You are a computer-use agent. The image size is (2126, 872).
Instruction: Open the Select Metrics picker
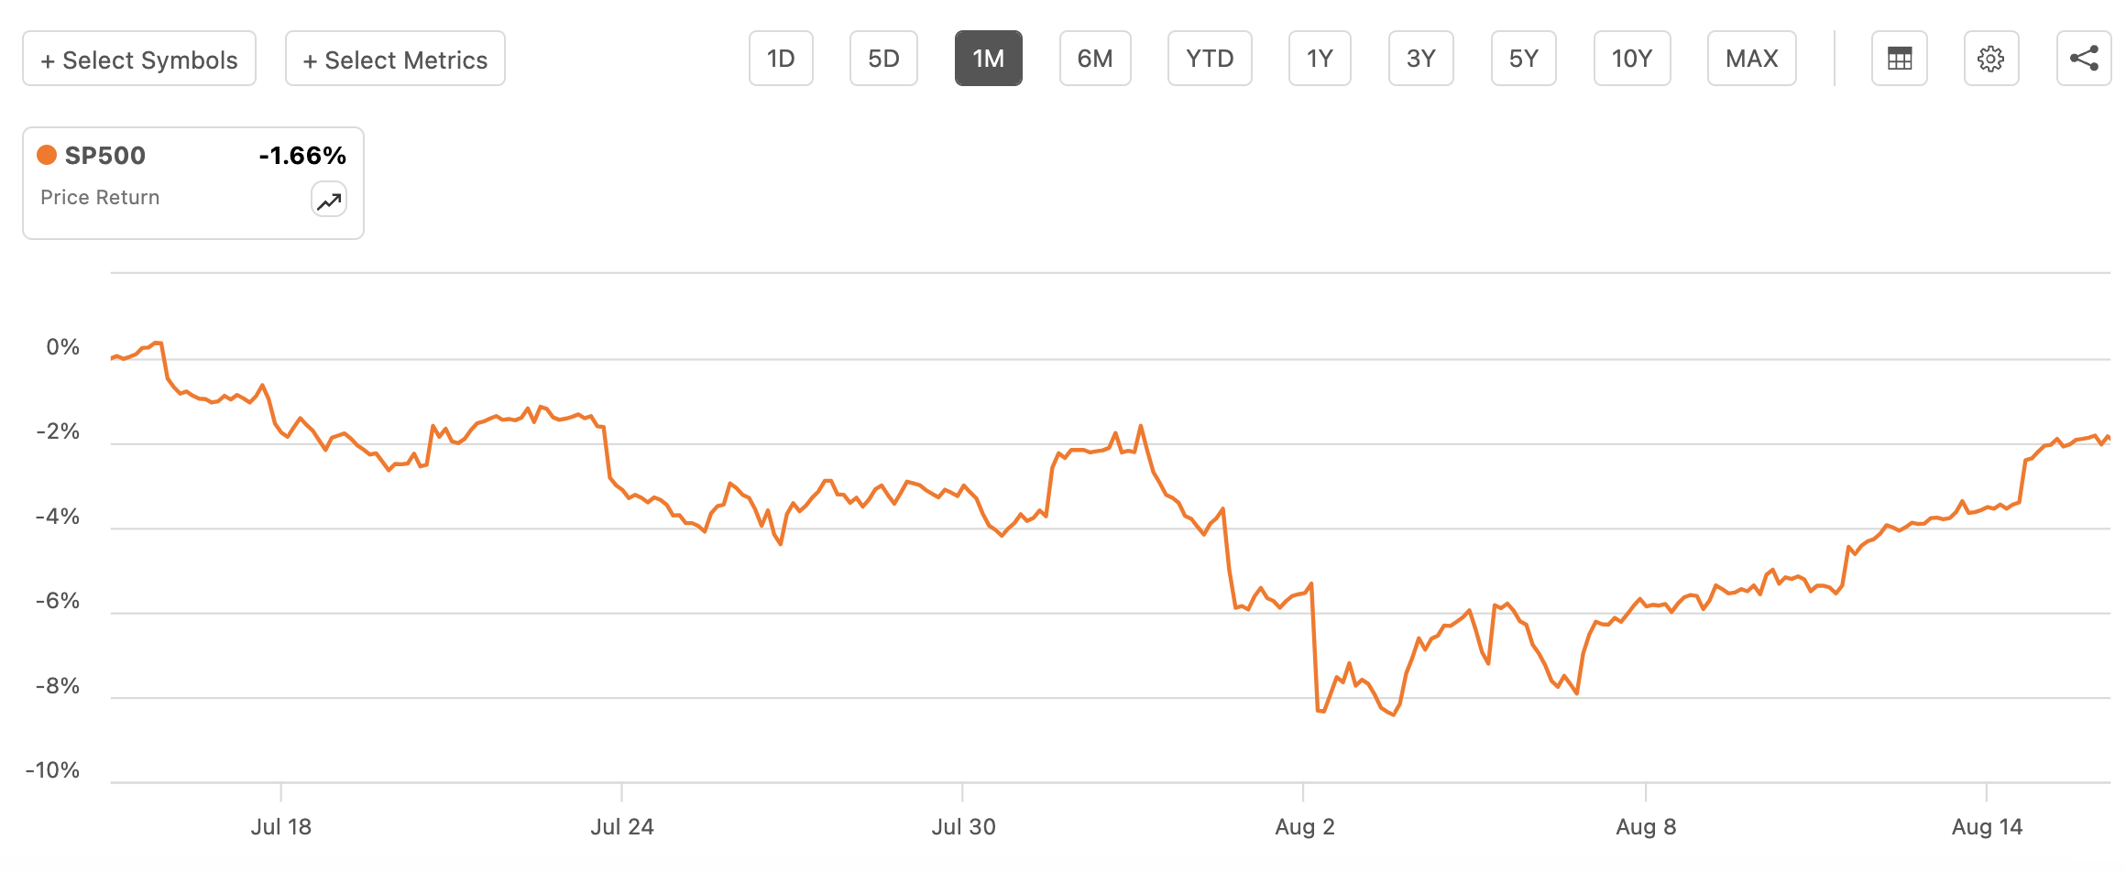395,59
